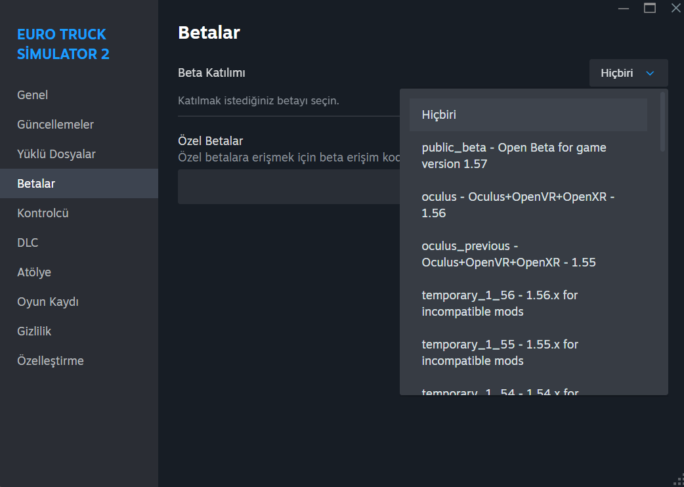
Task: Minimize the properties window
Action: pos(624,9)
